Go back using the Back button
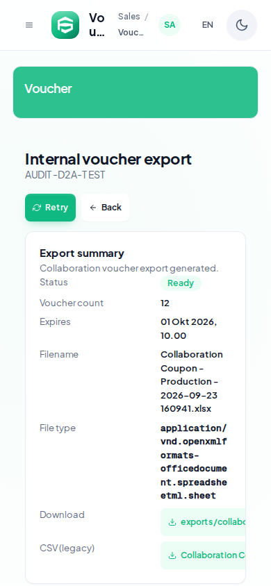Image resolution: width=271 pixels, height=586 pixels. coord(106,208)
